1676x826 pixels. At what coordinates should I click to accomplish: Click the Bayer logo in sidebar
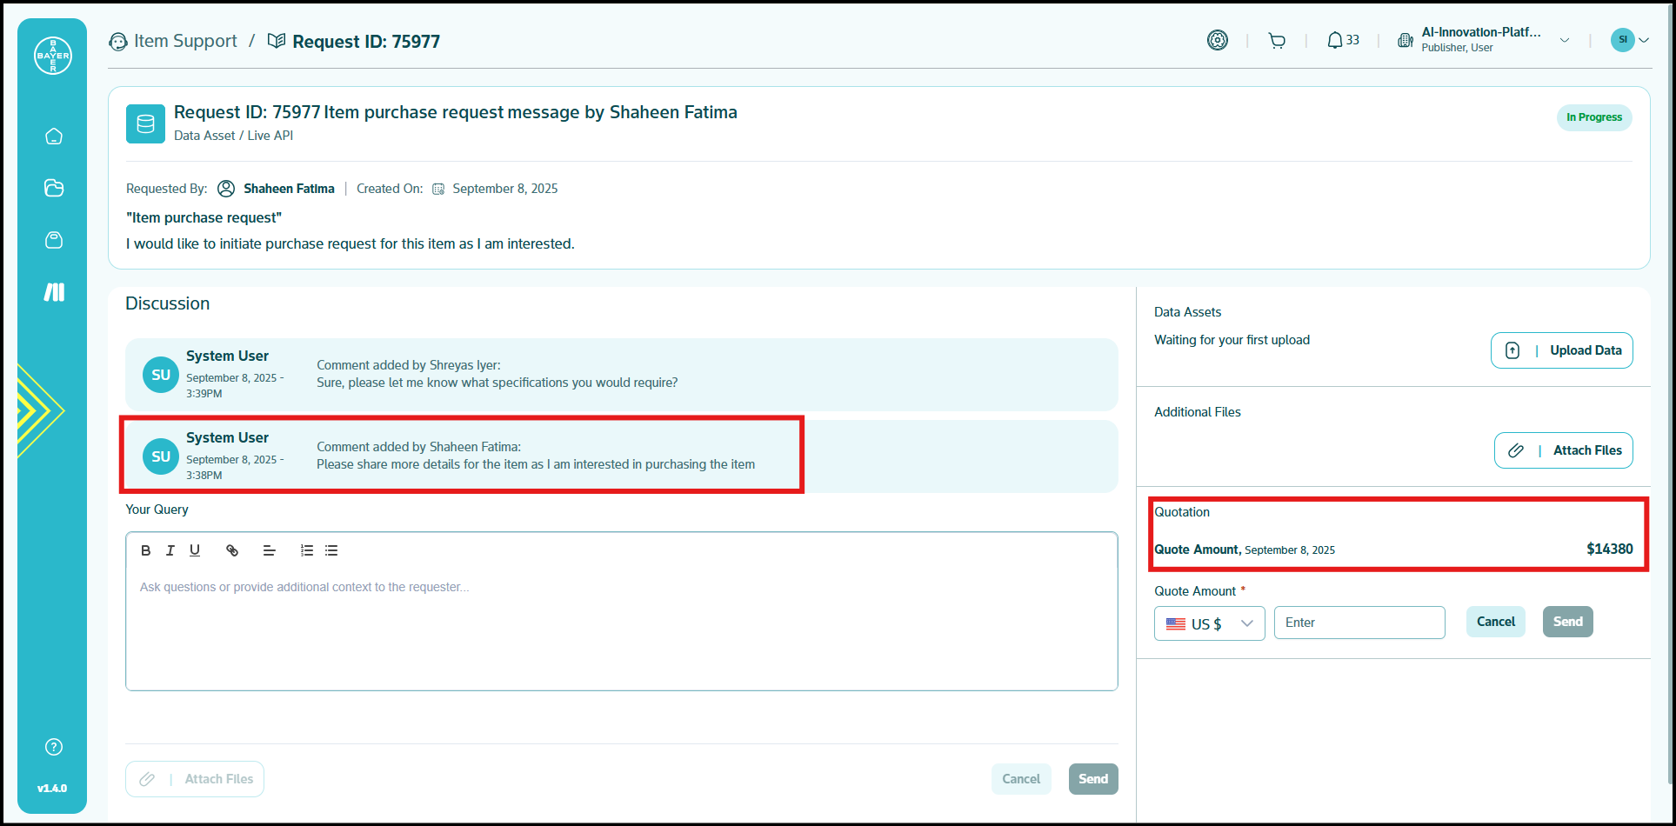tap(53, 56)
